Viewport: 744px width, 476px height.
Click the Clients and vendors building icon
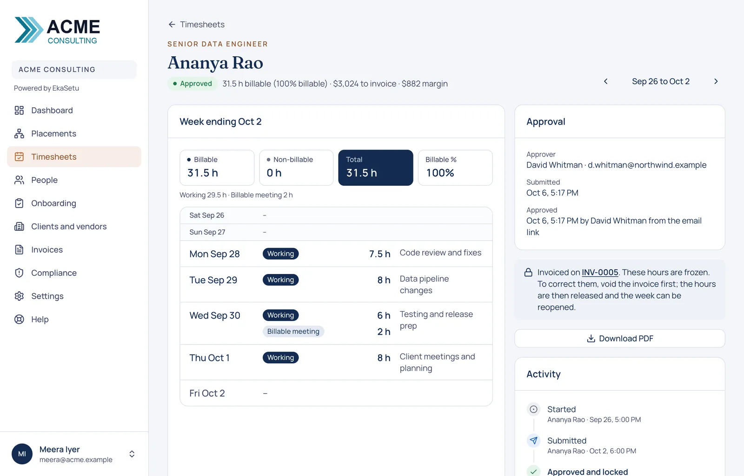pos(19,227)
